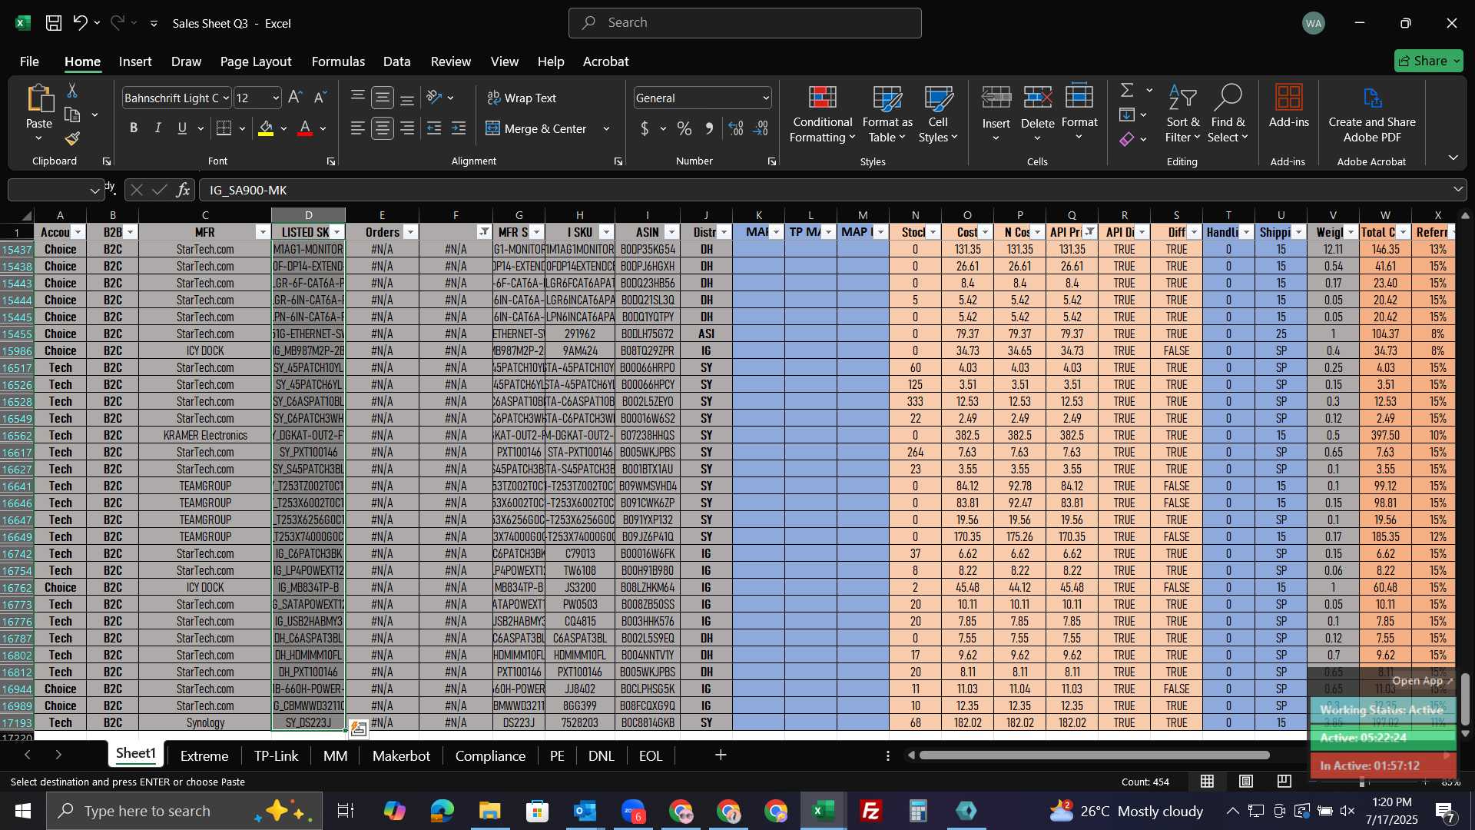The image size is (1475, 830).
Task: Toggle Wrap Text
Action: (522, 98)
